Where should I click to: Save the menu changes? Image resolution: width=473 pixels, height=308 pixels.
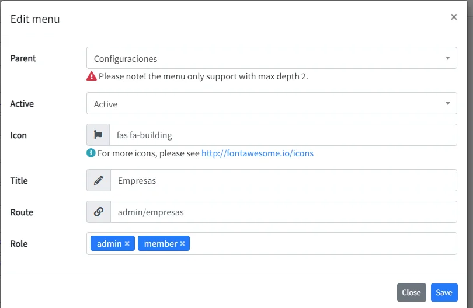click(x=444, y=292)
